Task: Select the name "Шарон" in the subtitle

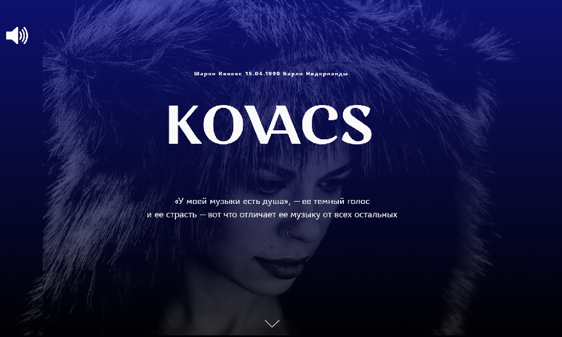Action: (x=205, y=74)
